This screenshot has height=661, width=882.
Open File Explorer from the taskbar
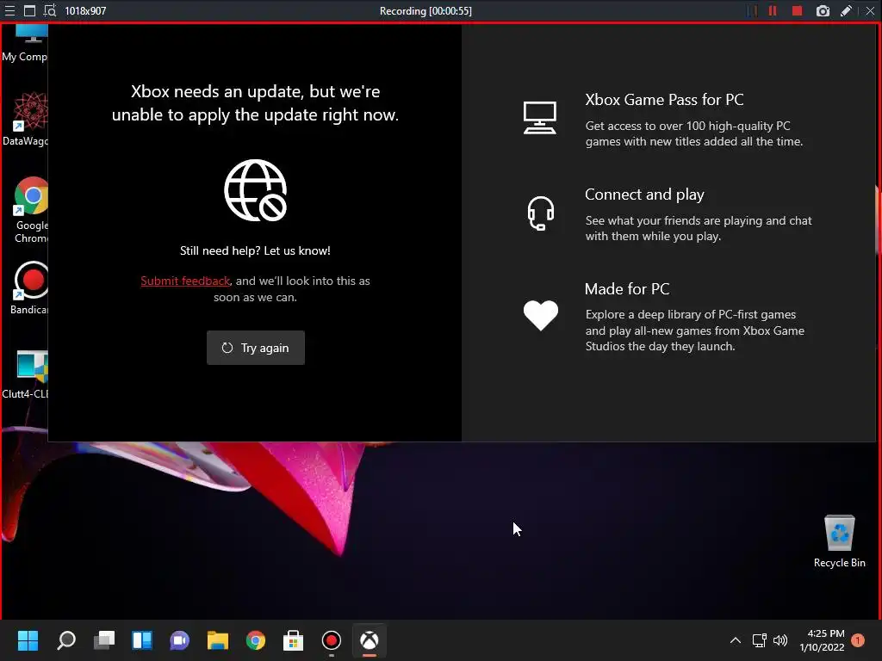click(218, 640)
